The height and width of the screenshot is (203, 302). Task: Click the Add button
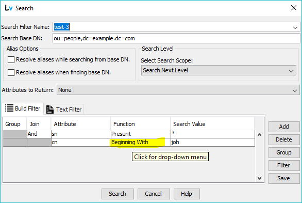pyautogui.click(x=284, y=127)
